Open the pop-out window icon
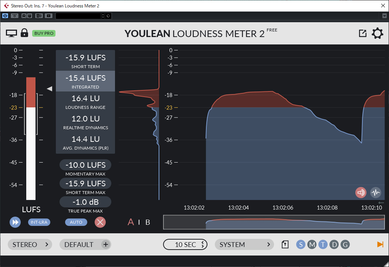Image resolution: width=389 pixels, height=267 pixels. click(x=363, y=33)
